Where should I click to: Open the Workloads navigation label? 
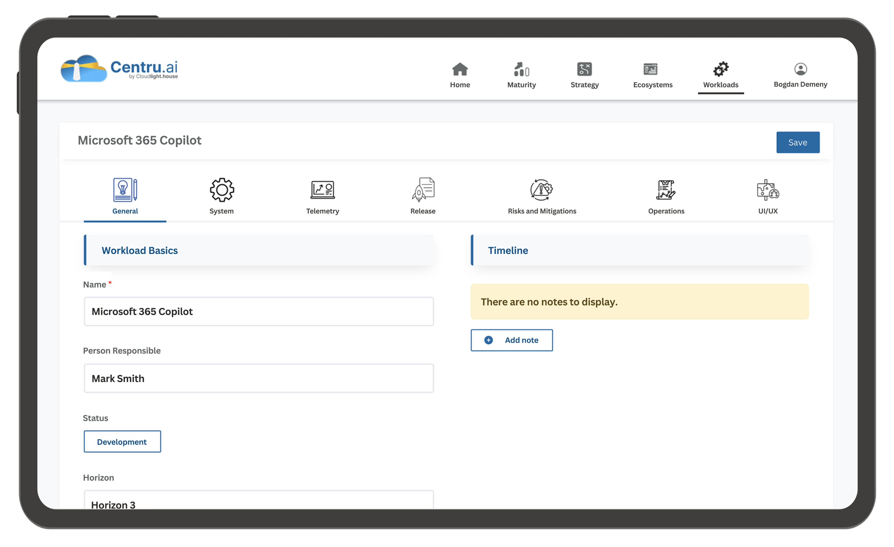(721, 85)
